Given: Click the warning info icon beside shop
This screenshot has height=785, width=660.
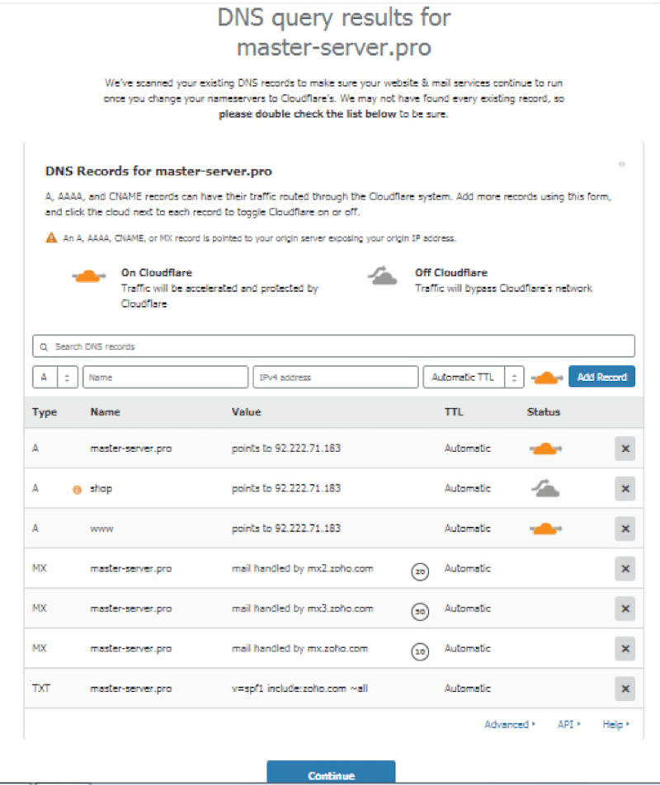Looking at the screenshot, I should click(x=77, y=489).
